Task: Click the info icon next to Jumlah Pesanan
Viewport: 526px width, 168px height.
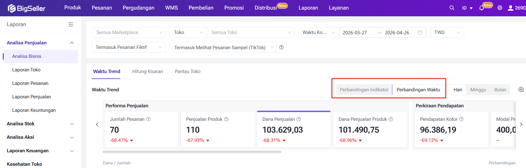Action: click(x=148, y=119)
